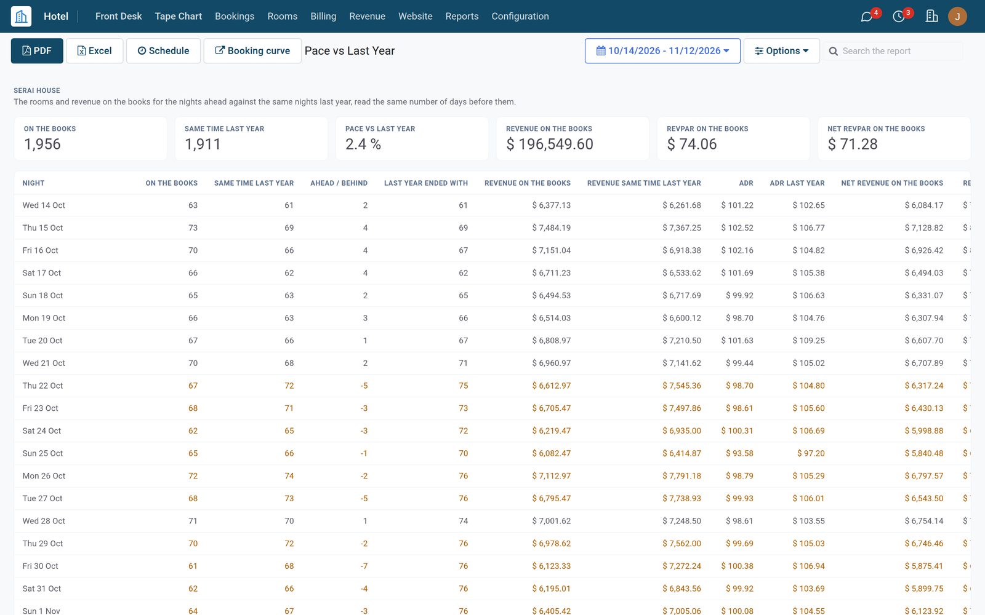
Task: Click the ON THE BOOKS card 1,956
Action: pyautogui.click(x=90, y=138)
